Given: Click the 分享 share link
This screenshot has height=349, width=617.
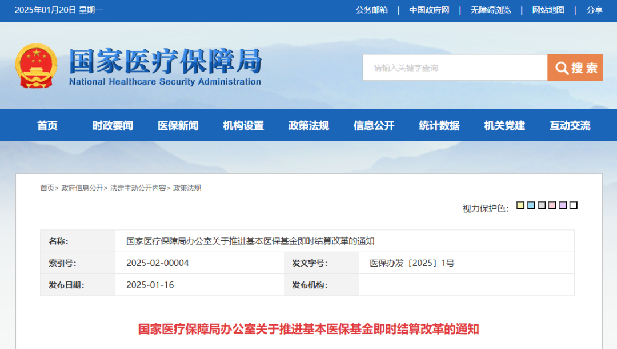Looking at the screenshot, I should click(595, 10).
